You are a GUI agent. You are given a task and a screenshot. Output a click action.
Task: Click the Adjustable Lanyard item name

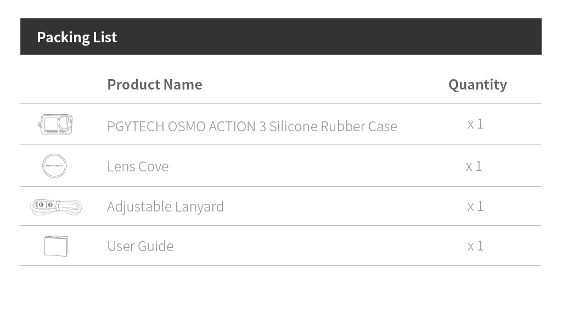coord(165,207)
